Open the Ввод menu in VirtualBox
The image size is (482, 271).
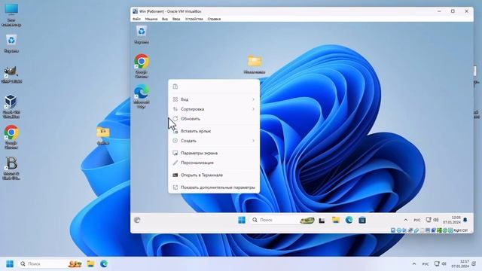[x=176, y=19]
